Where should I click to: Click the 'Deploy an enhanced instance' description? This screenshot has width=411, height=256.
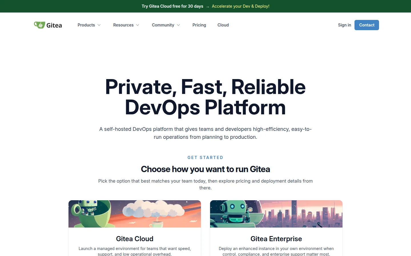tap(276, 251)
